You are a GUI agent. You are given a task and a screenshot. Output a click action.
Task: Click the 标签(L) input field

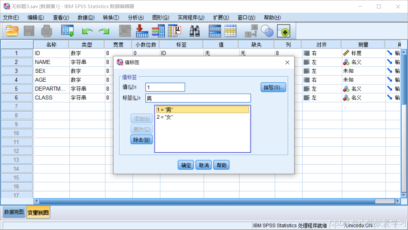point(198,98)
